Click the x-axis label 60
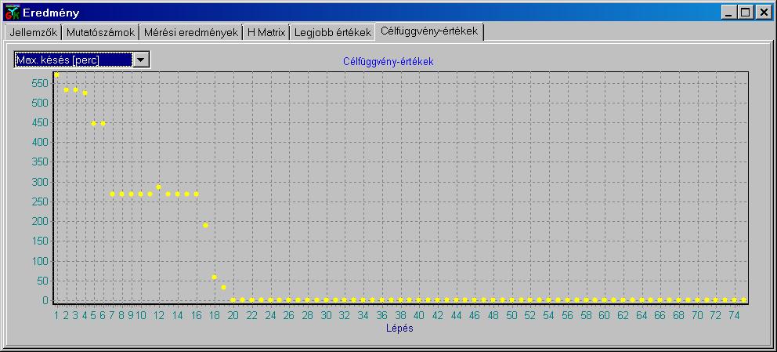Image resolution: width=777 pixels, height=352 pixels. pyautogui.click(x=604, y=315)
